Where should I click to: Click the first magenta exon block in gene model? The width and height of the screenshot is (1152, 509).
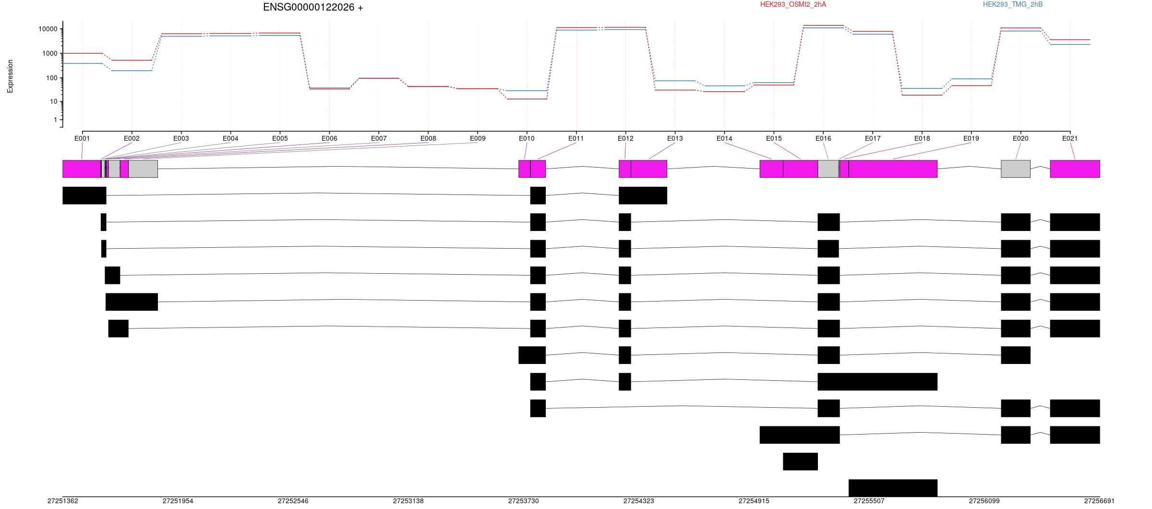(82, 169)
